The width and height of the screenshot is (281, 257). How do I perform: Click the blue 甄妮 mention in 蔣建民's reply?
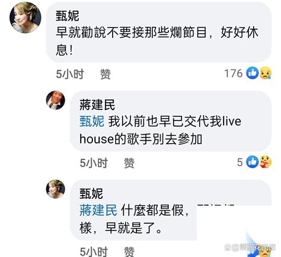pyautogui.click(x=92, y=121)
